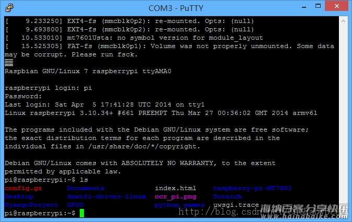Click the python_games directory entry
This screenshot has width=352, height=222.
[179, 205]
